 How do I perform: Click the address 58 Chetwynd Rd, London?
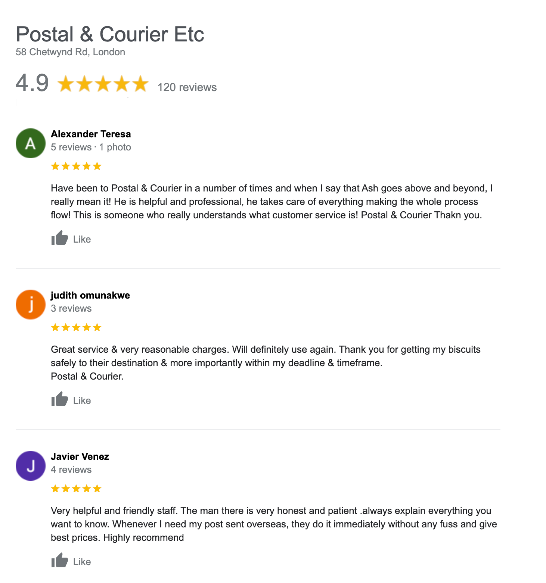click(x=70, y=52)
